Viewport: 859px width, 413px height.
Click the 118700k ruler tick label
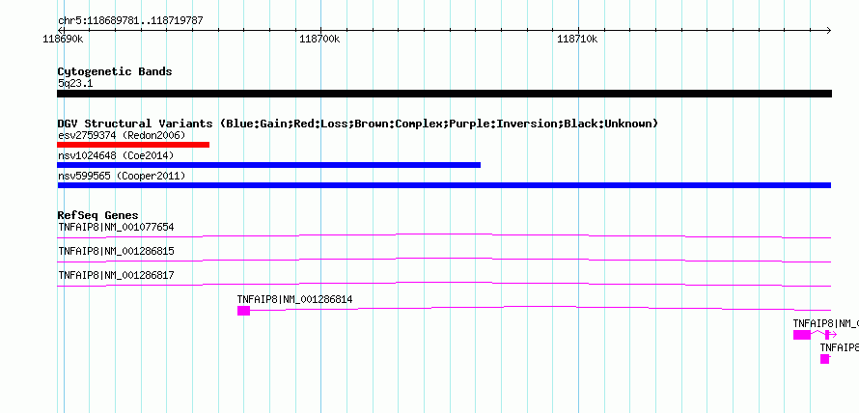[x=319, y=39]
